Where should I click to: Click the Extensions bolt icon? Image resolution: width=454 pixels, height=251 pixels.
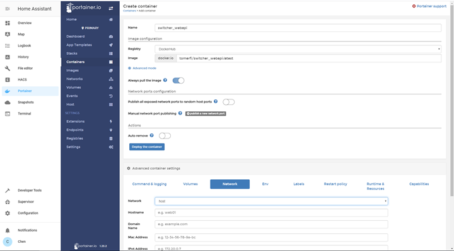111,121
